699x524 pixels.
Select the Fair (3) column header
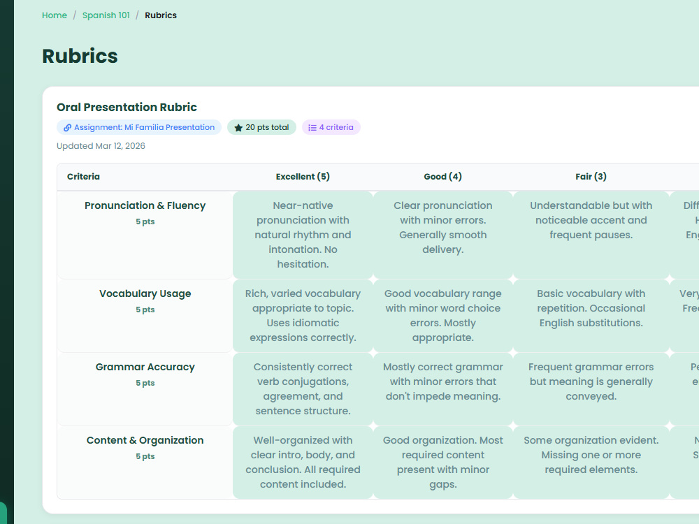[x=591, y=177]
